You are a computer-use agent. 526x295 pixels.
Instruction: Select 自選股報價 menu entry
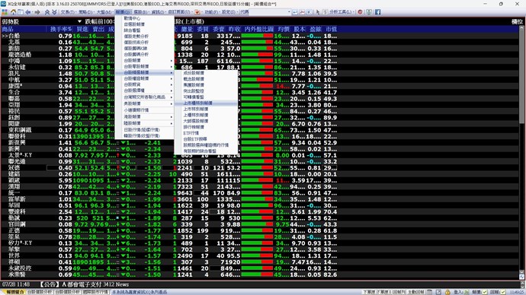pos(144,24)
